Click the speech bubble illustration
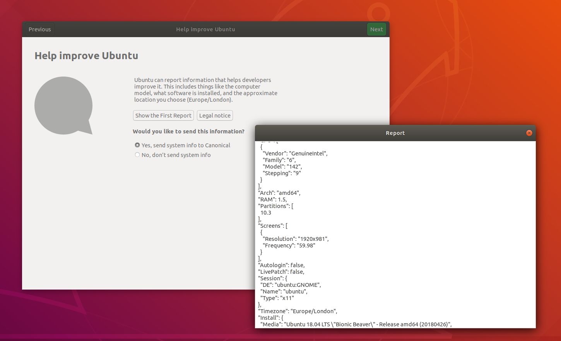This screenshot has height=341, width=561. coord(63,106)
